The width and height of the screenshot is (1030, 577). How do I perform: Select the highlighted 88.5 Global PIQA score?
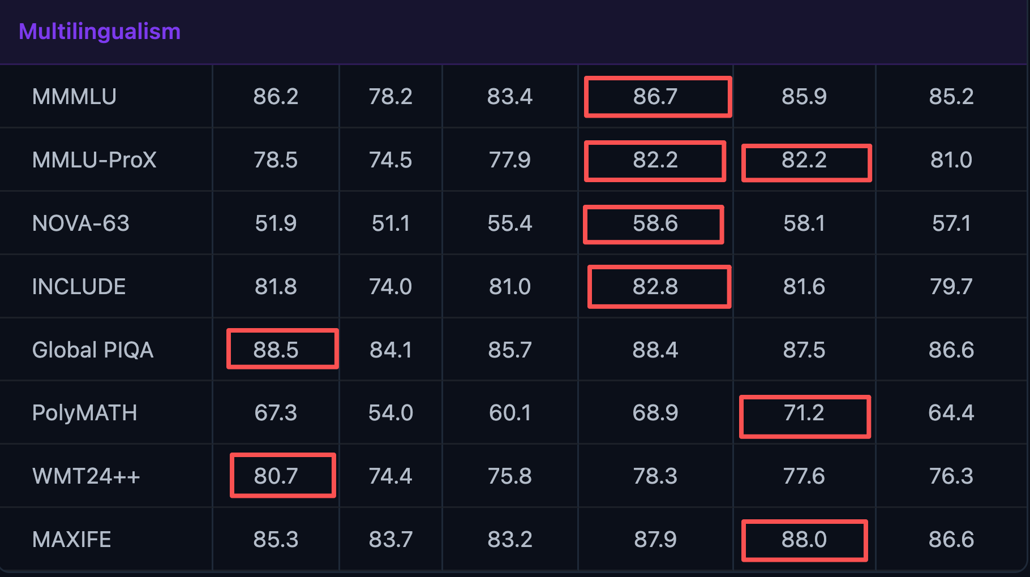[276, 350]
